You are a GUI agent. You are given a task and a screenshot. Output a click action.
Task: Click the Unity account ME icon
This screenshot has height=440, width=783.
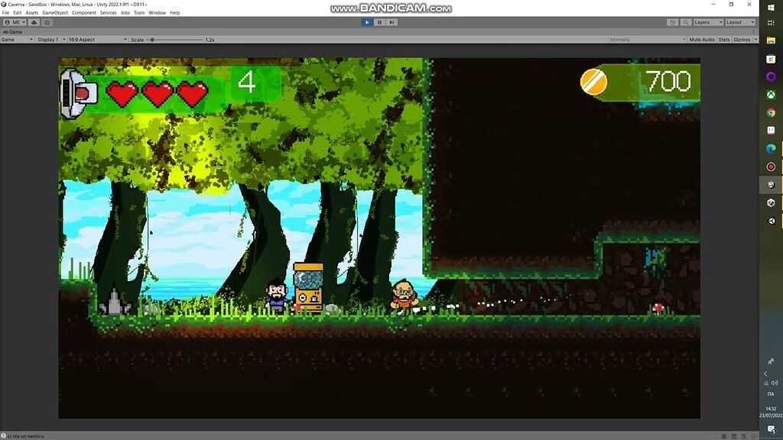(x=12, y=22)
